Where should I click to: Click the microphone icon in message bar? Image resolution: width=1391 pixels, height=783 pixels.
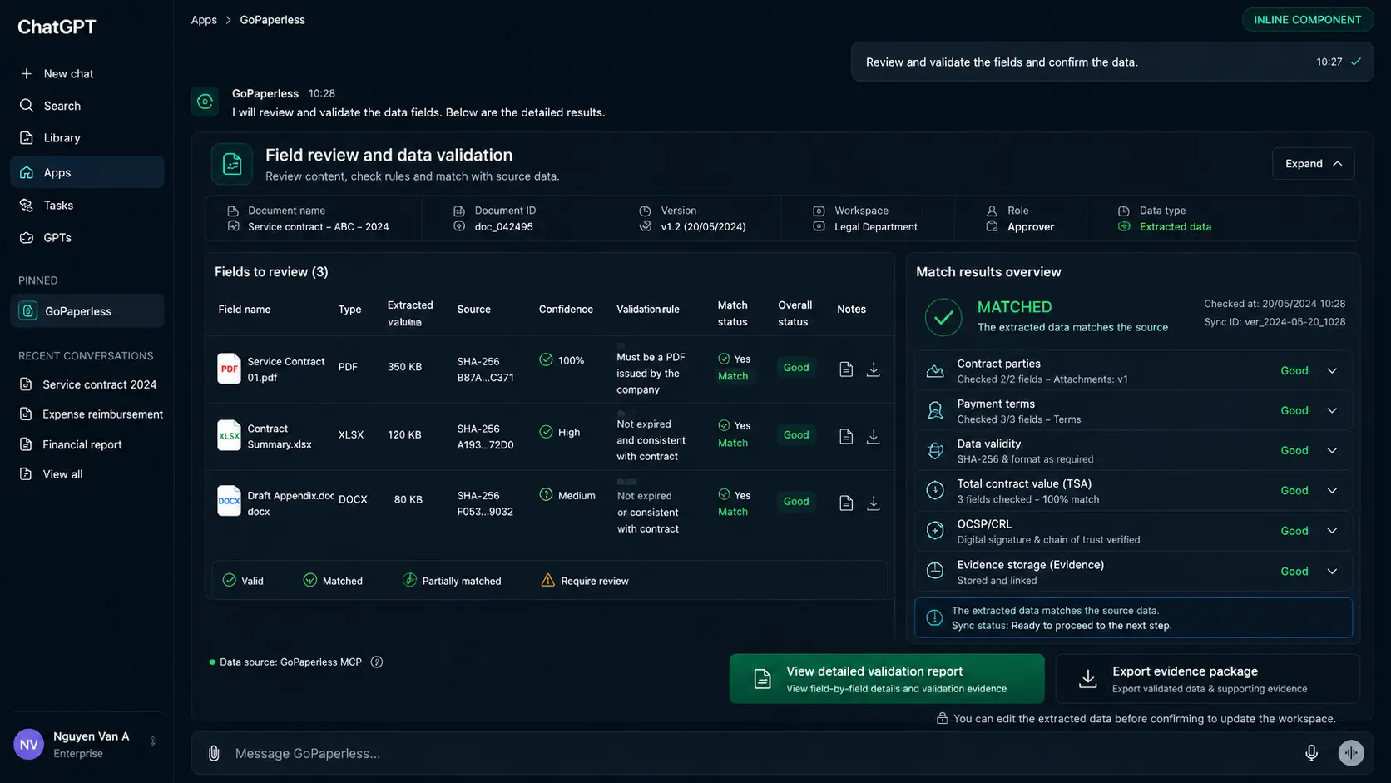pyautogui.click(x=1311, y=753)
